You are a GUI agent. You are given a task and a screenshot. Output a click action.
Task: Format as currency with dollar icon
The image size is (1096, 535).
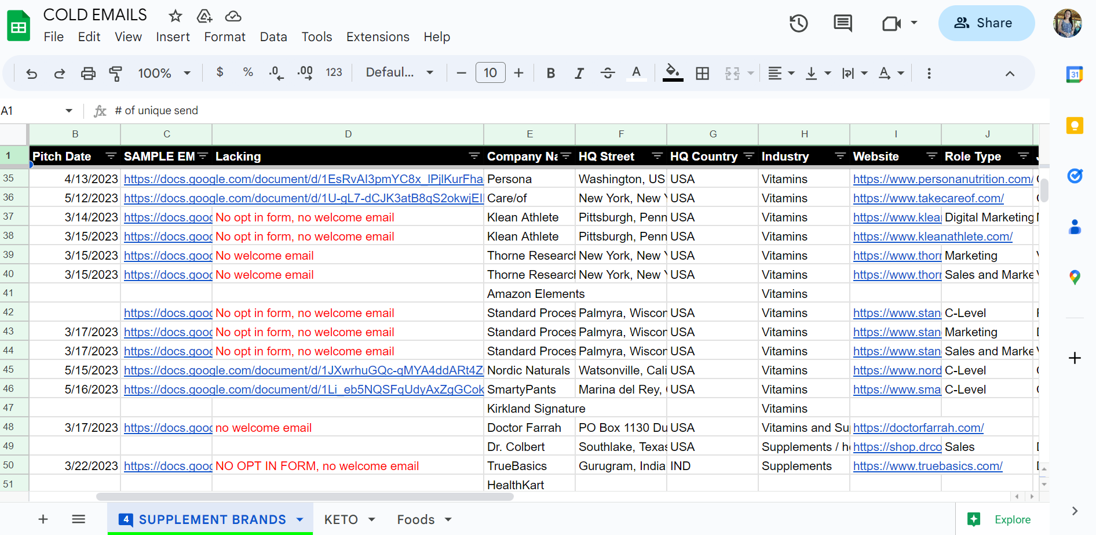point(220,72)
